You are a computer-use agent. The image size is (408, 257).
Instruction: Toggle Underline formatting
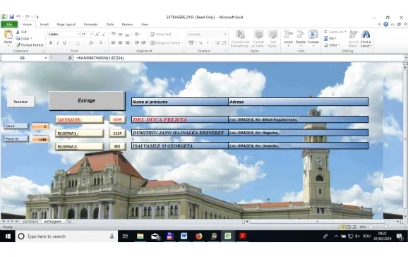(x=64, y=42)
